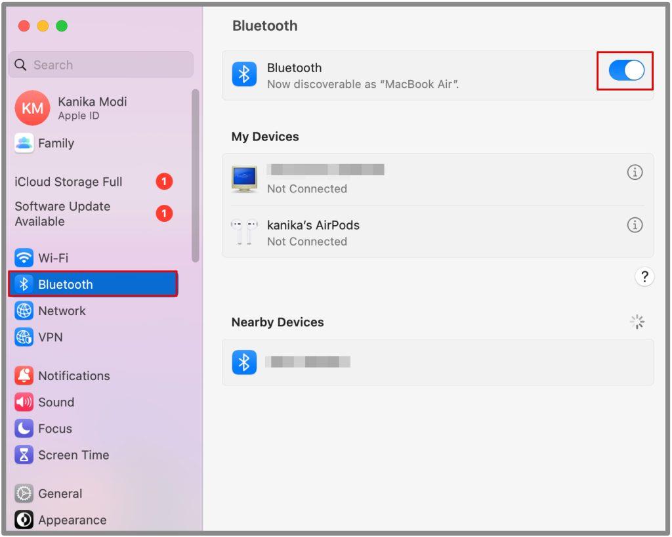Click the nearby device Bluetooth icon

click(x=244, y=362)
